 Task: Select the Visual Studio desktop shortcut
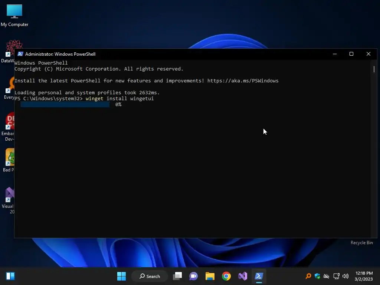8,200
